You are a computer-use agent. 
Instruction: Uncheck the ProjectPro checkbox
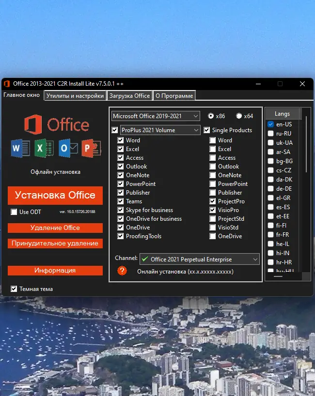213,201
